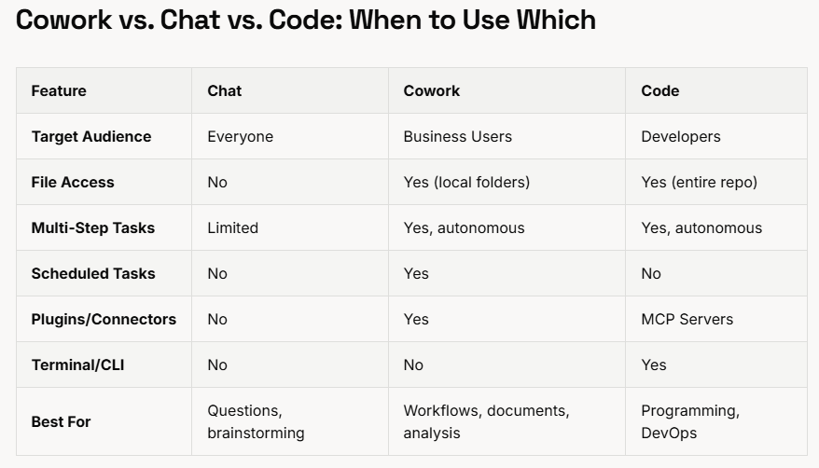
Task: Select the 'Terminal/CLI' row label
Action: pos(77,365)
